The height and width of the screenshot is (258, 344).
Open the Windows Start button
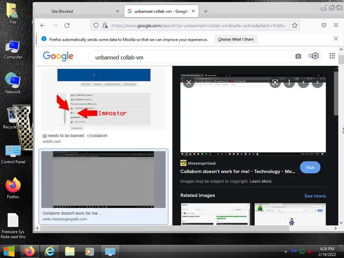(x=9, y=251)
